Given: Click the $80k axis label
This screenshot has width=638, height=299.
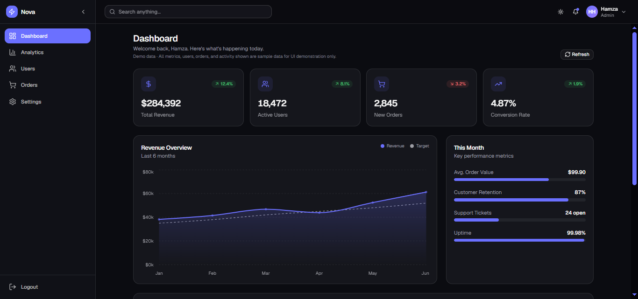Looking at the screenshot, I should click(148, 172).
